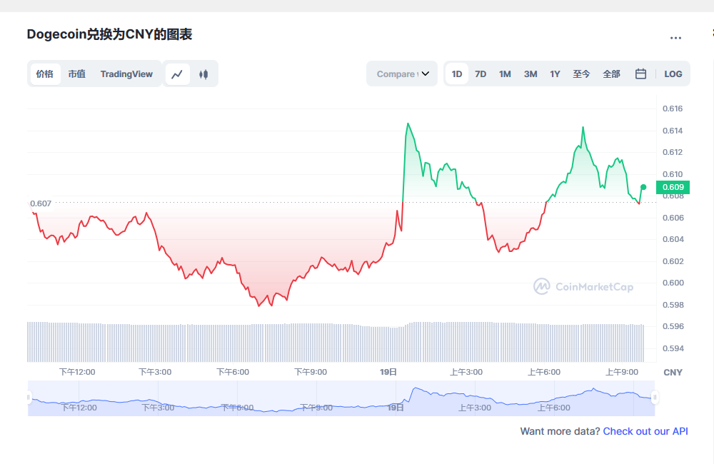
Task: Click the 0.616 price axis label
Action: [x=673, y=109]
